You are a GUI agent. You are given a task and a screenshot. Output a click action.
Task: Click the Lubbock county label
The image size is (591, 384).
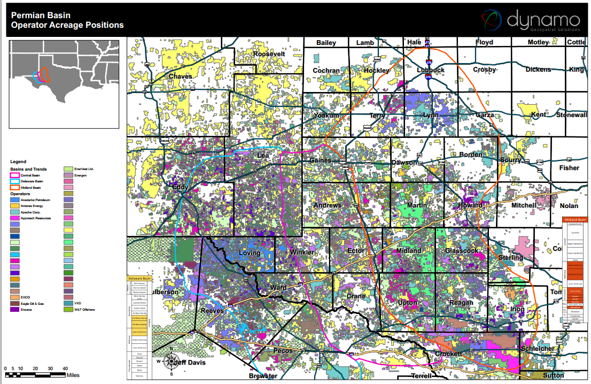click(431, 70)
